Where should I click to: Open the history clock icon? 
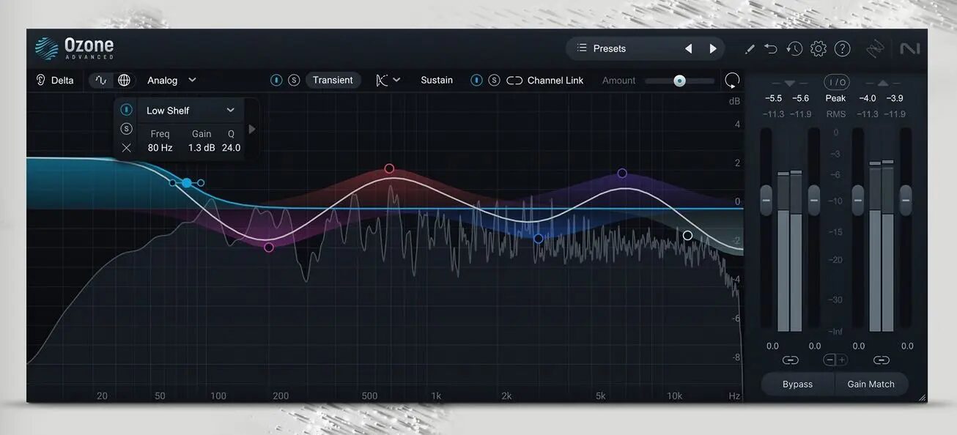pos(794,48)
